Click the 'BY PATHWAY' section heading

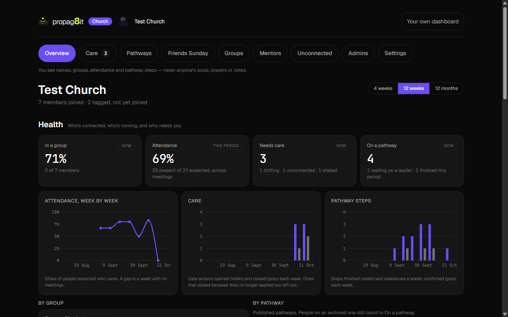point(268,303)
